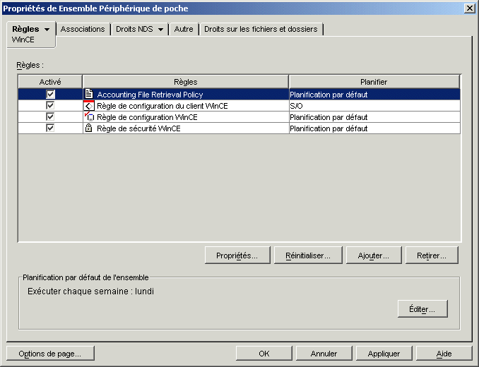Go to Droits sur les fichiers et dossiers tab
The height and width of the screenshot is (367, 479).
[261, 29]
